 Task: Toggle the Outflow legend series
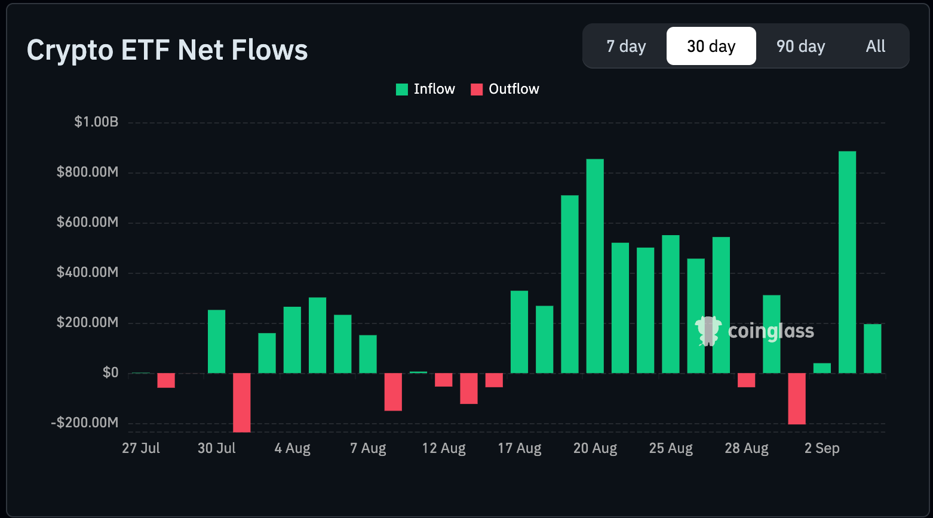tap(505, 89)
